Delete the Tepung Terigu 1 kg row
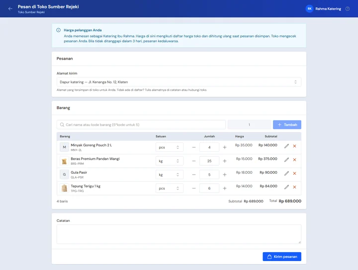The height and width of the screenshot is (270, 358). click(x=294, y=187)
